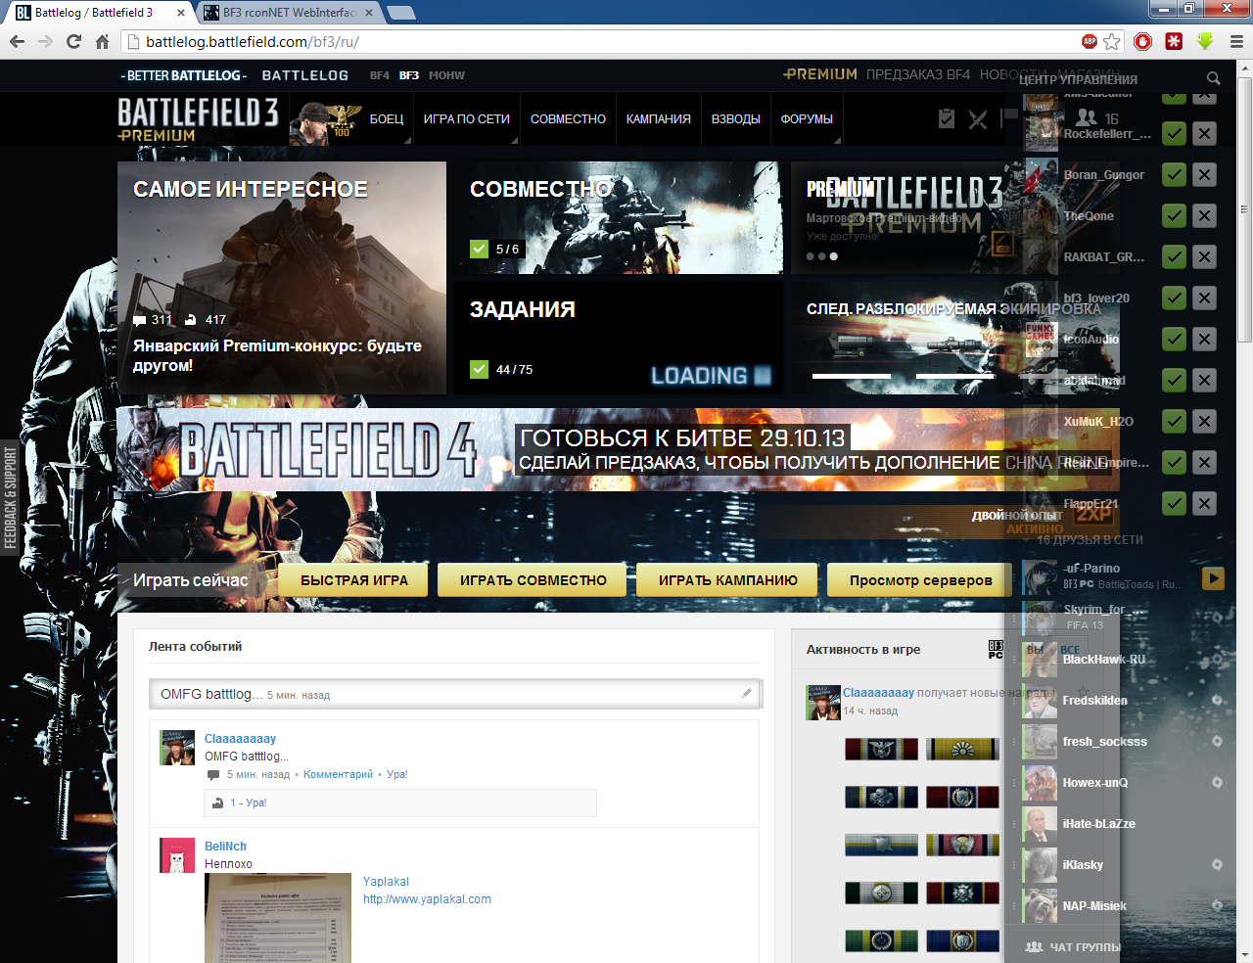This screenshot has width=1253, height=963.
Task: Decline abidalmad's friend request
Action: [x=1205, y=381]
